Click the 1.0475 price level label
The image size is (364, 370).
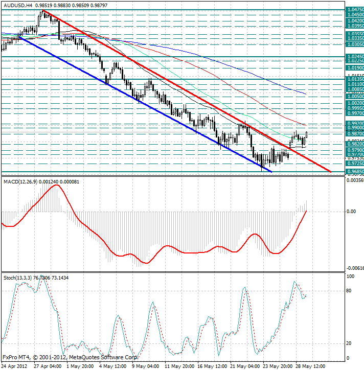pyautogui.click(x=355, y=9)
